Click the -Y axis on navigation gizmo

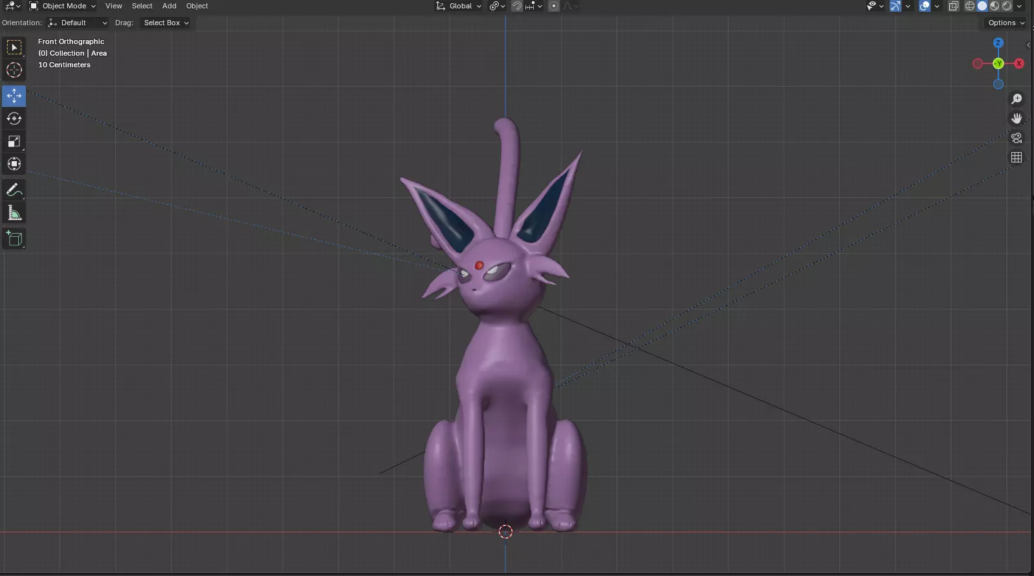(x=998, y=63)
